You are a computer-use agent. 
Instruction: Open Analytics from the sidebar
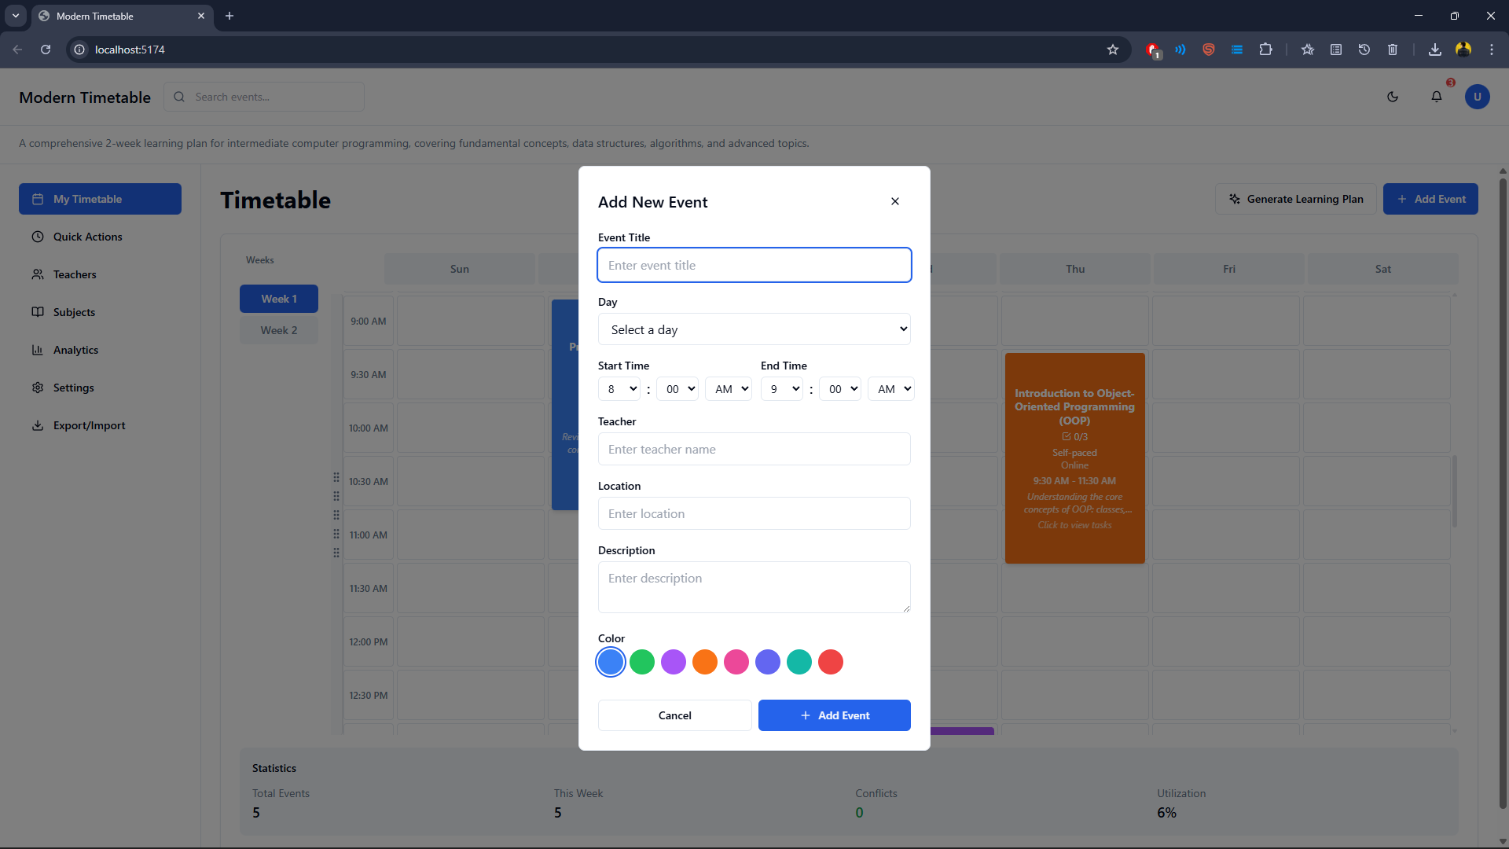(75, 350)
